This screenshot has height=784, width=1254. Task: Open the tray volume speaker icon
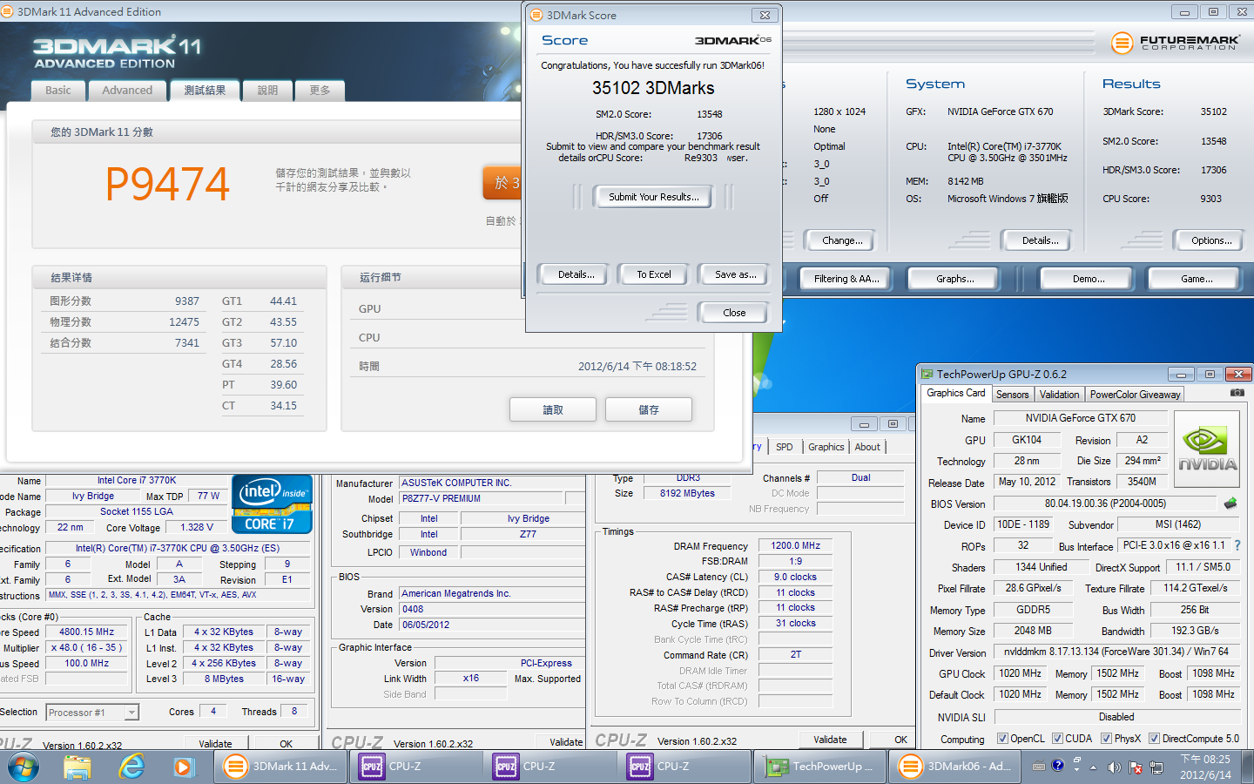pos(1114,767)
